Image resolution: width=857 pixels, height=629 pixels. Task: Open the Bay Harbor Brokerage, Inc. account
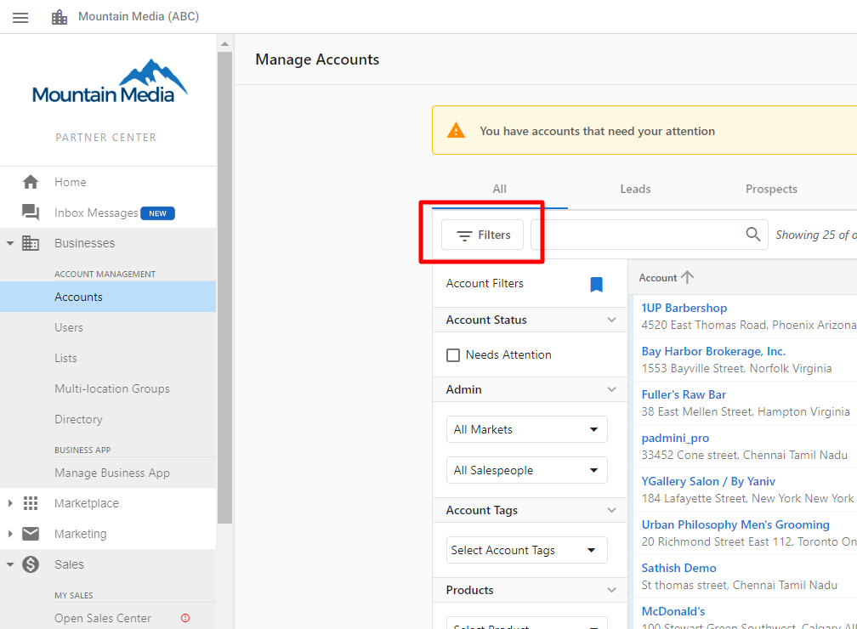click(713, 351)
